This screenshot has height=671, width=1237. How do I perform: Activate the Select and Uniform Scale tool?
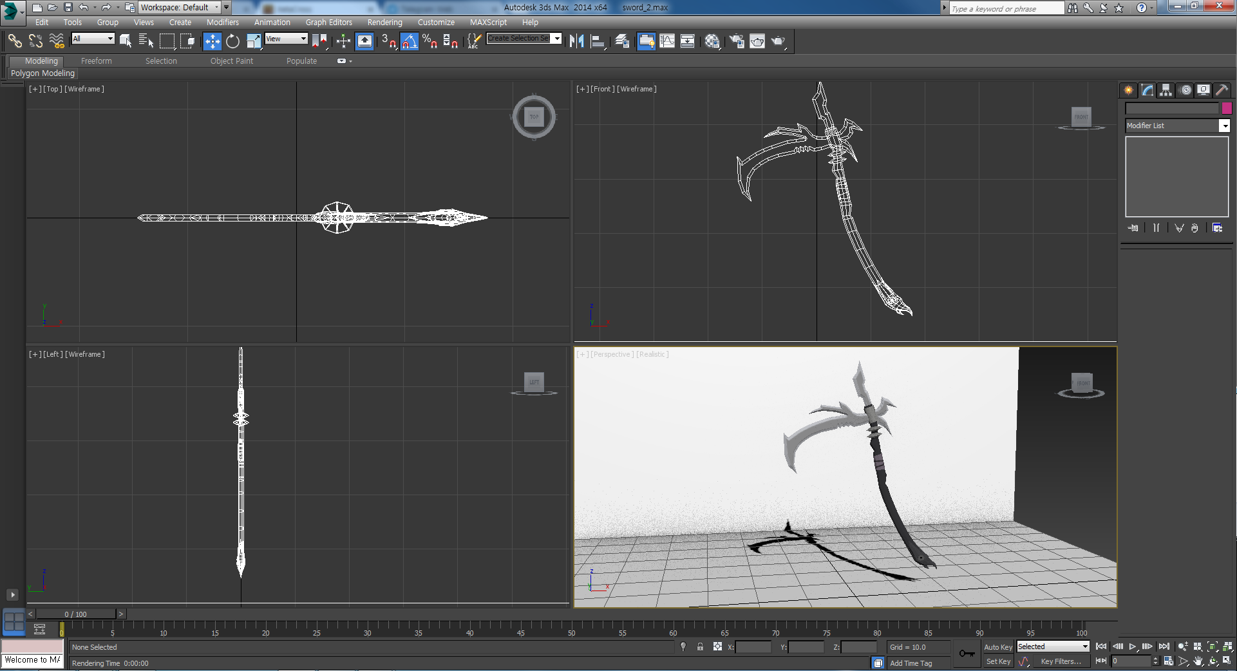(x=254, y=41)
